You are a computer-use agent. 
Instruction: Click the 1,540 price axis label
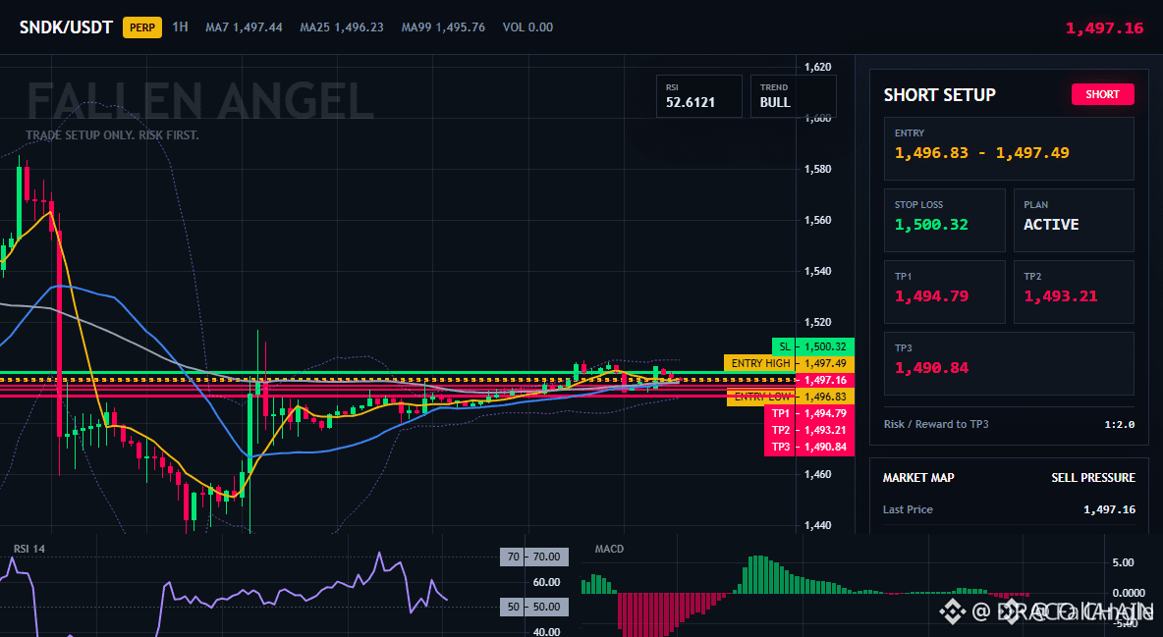click(818, 272)
